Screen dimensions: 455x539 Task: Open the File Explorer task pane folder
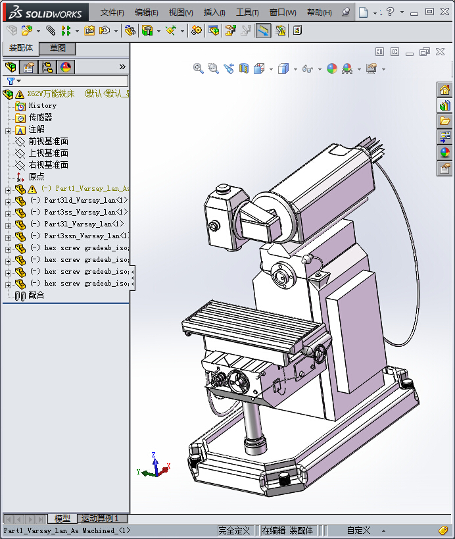[444, 121]
